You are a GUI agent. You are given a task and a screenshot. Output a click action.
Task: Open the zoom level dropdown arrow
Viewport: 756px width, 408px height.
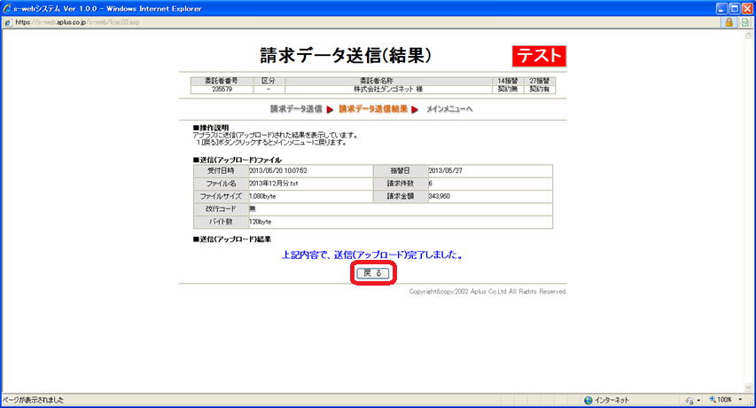[740, 400]
